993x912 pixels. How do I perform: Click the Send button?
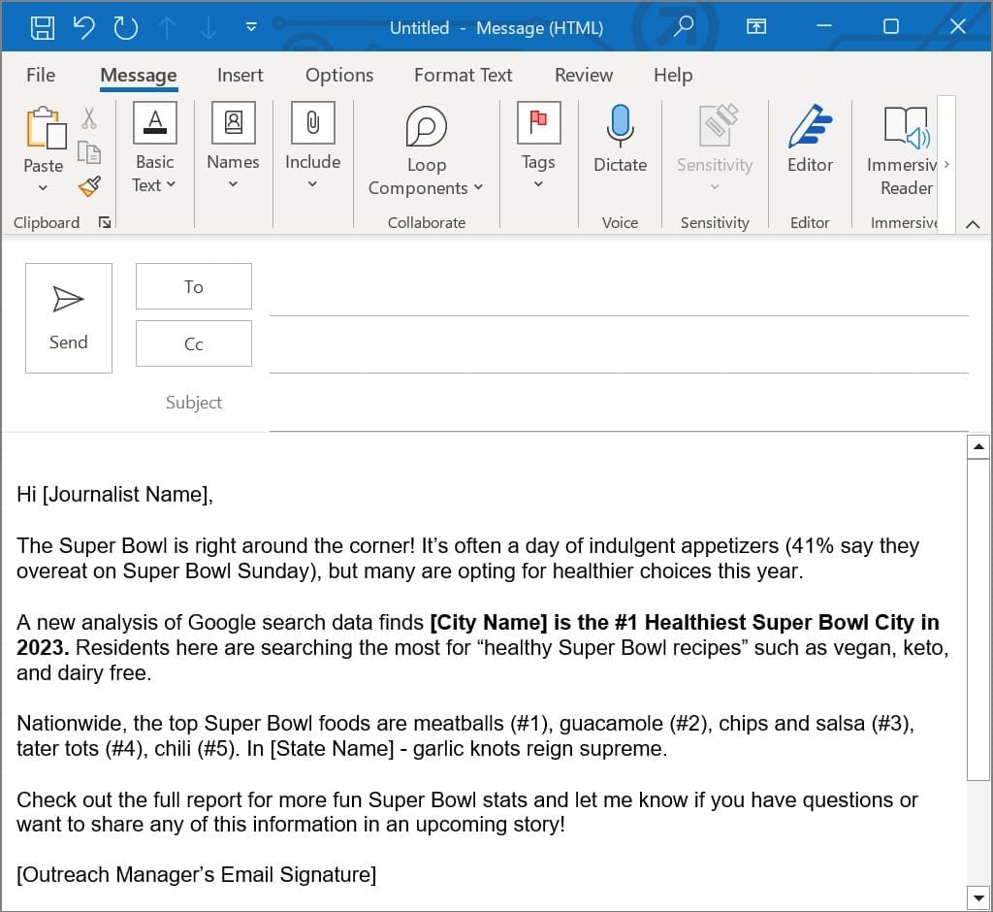(x=69, y=318)
